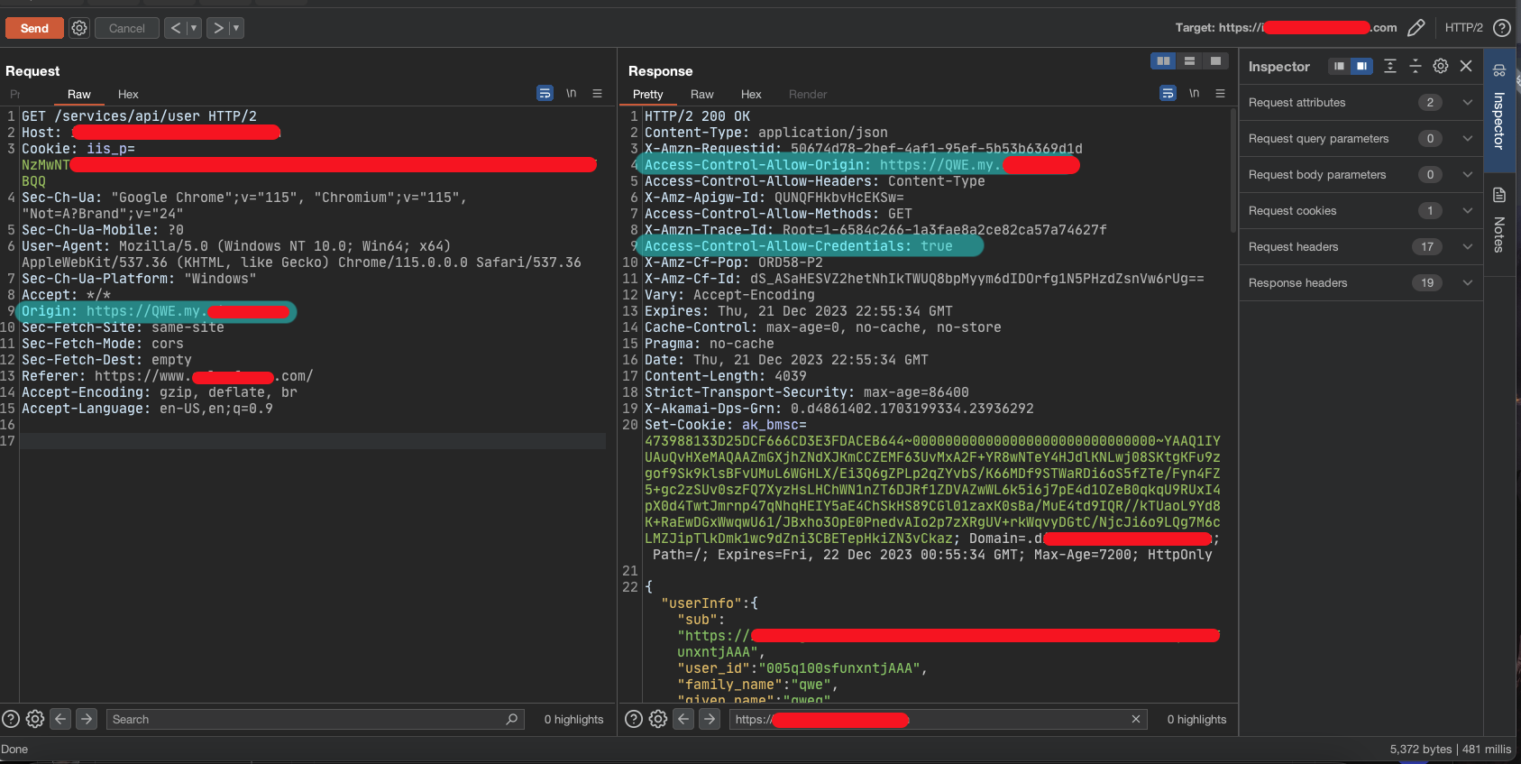This screenshot has width=1521, height=764.
Task: Open Inspector settings gear
Action: 1441,66
